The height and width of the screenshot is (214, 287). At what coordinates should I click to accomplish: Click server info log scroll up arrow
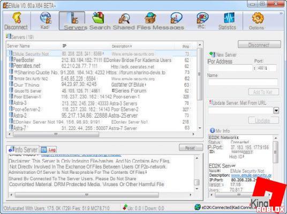click(x=197, y=158)
